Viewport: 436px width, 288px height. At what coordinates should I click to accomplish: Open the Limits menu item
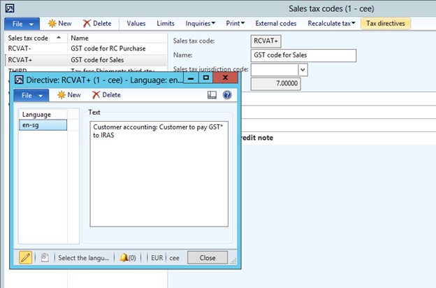pos(166,23)
